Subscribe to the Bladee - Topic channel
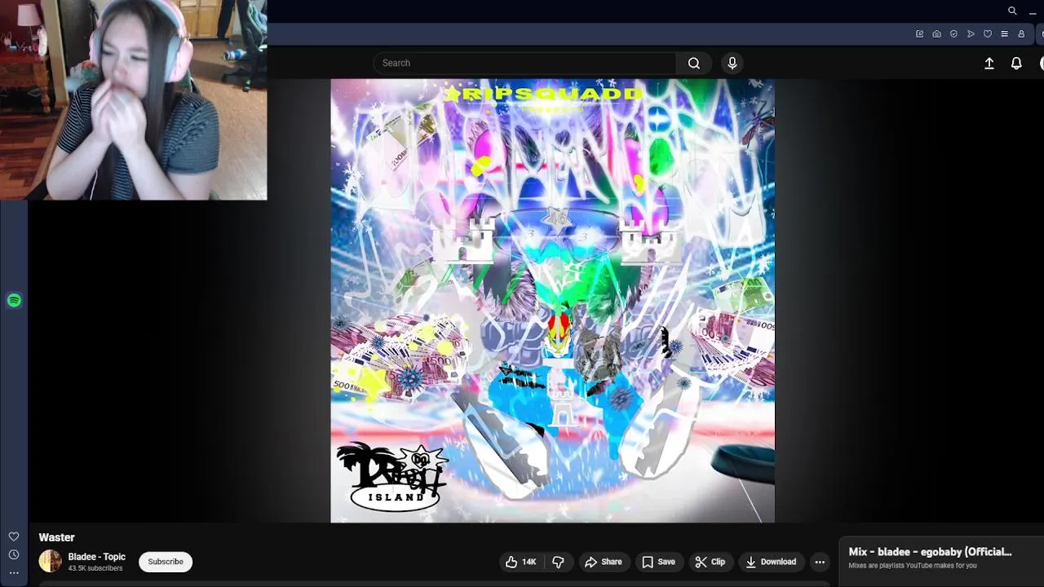 point(166,562)
